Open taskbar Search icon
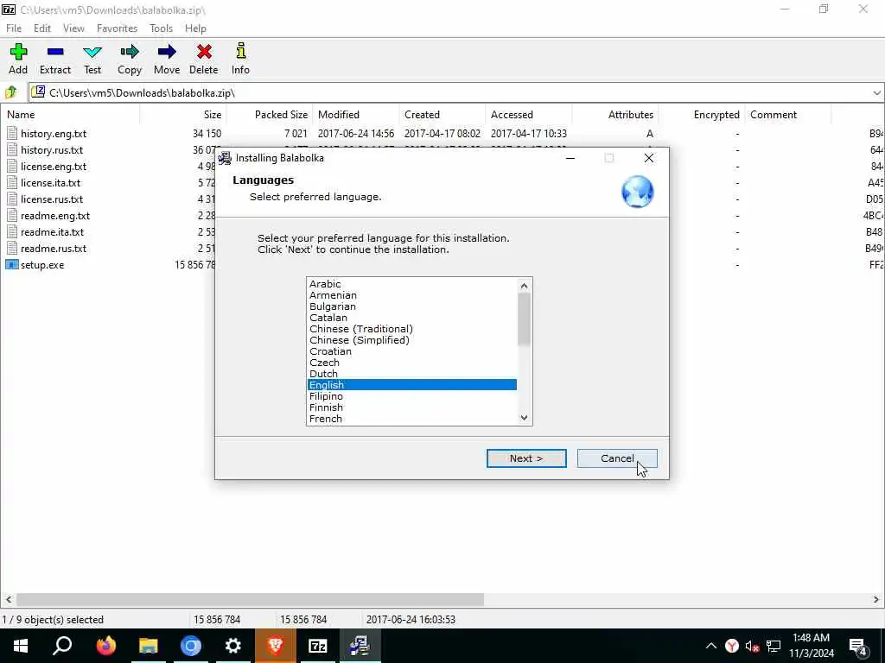Image resolution: width=885 pixels, height=663 pixels. 62,646
